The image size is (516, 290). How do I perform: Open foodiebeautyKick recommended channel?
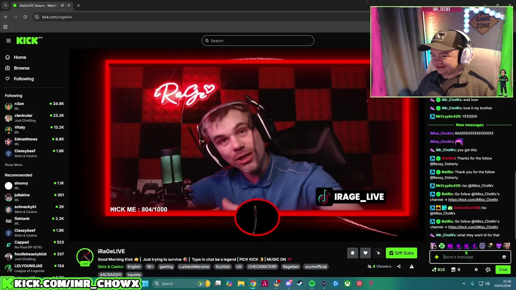point(34,256)
